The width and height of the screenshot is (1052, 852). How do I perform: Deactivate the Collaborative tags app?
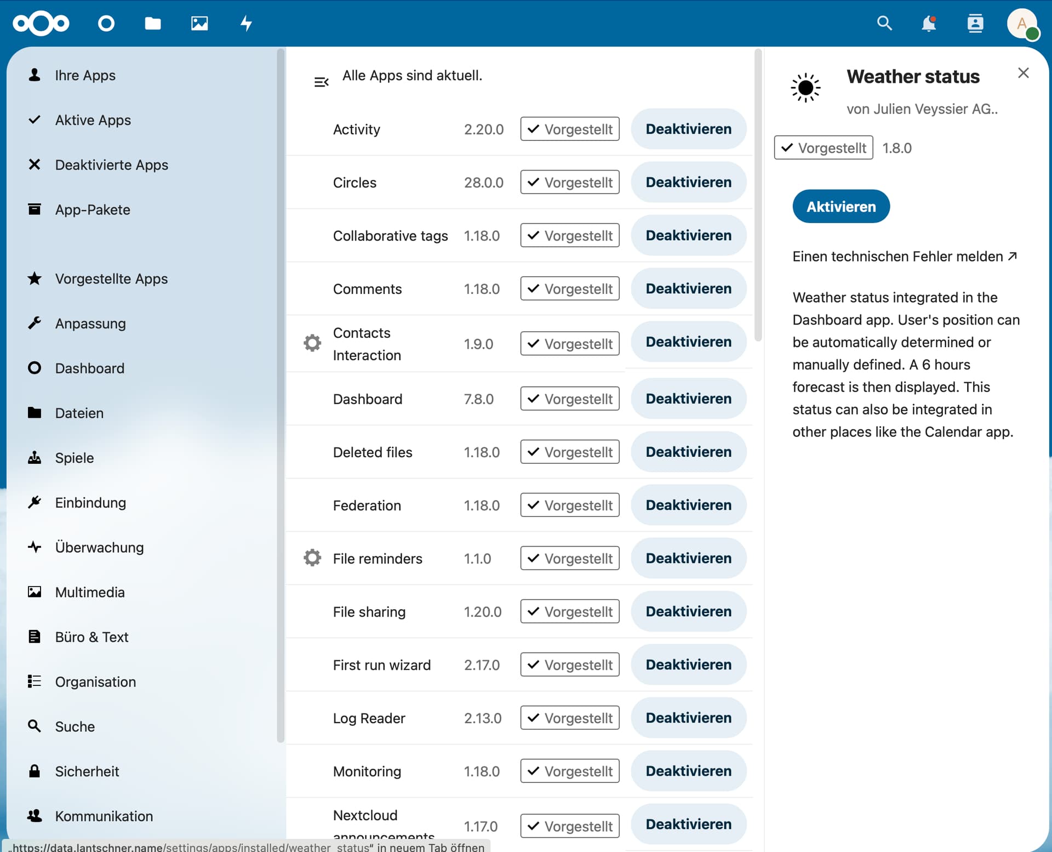click(x=689, y=235)
